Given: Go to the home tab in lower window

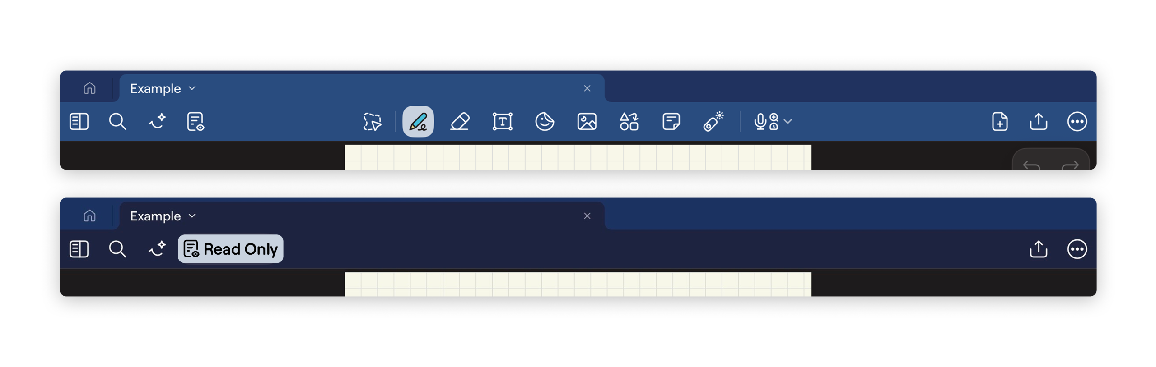Looking at the screenshot, I should [89, 216].
